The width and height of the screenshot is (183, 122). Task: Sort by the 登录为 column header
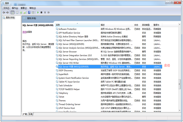(157, 25)
